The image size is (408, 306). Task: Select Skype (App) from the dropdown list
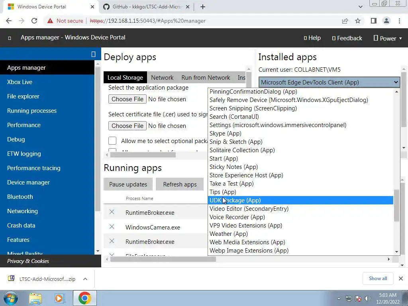pyautogui.click(x=300, y=133)
